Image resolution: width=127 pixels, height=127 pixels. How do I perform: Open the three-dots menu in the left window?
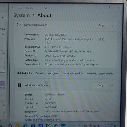pyautogui.click(x=4, y=17)
